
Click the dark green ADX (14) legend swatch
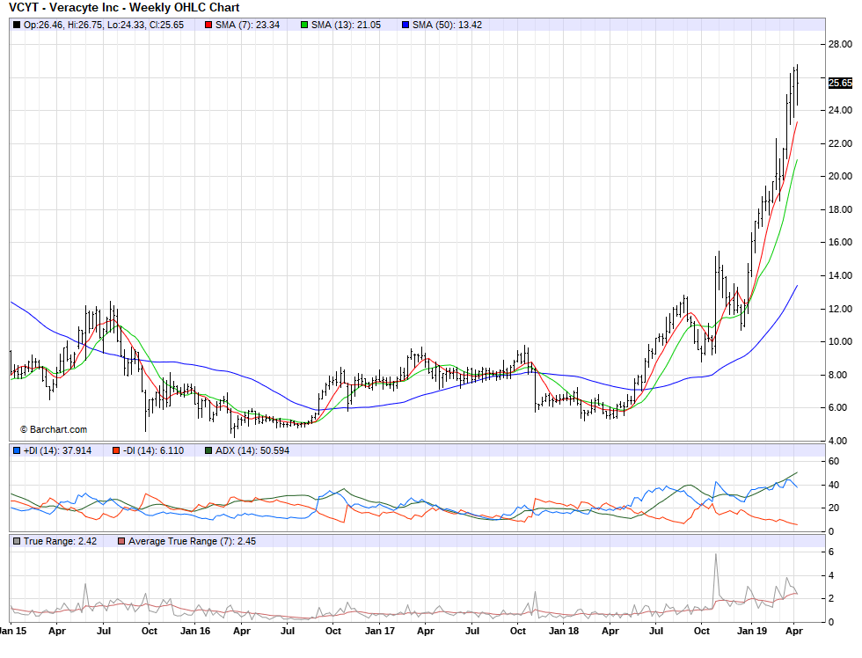pos(208,450)
